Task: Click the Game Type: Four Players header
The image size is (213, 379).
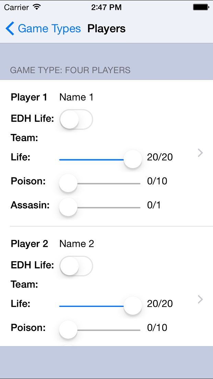Action: 70,70
